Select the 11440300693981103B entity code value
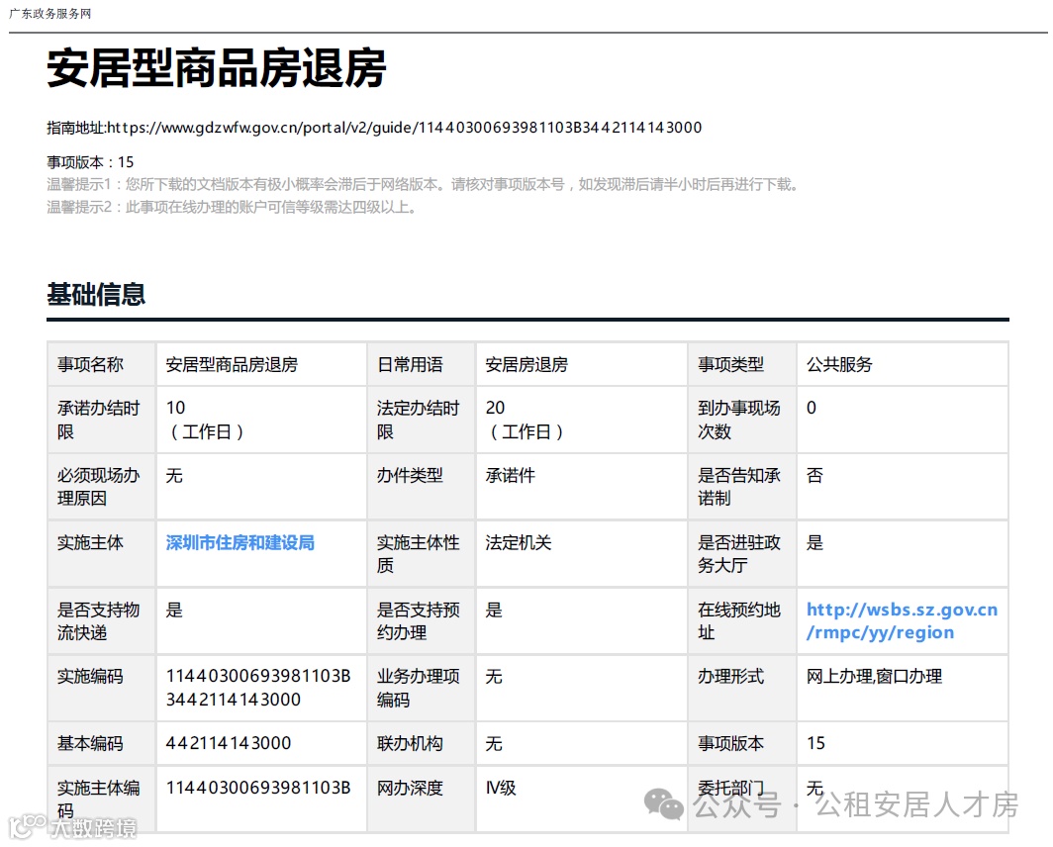This screenshot has width=1053, height=847. (258, 788)
